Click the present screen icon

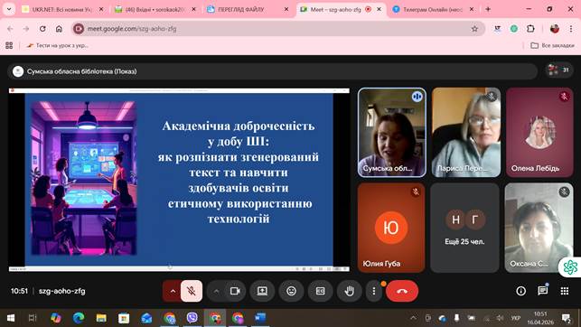click(262, 291)
